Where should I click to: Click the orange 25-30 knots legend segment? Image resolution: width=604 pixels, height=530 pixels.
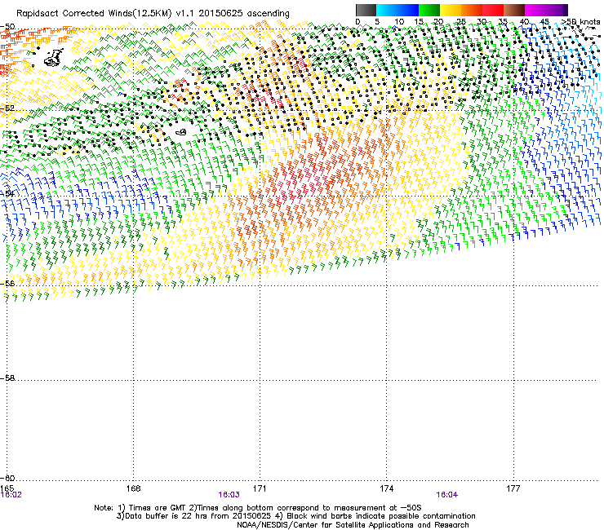click(x=472, y=10)
